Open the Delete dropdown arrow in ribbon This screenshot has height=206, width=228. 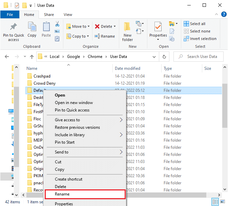(115, 26)
